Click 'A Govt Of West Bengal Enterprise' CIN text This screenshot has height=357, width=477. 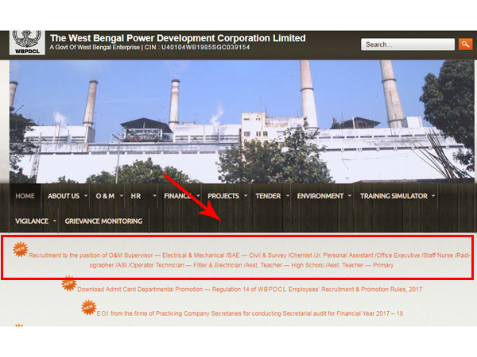coord(149,48)
